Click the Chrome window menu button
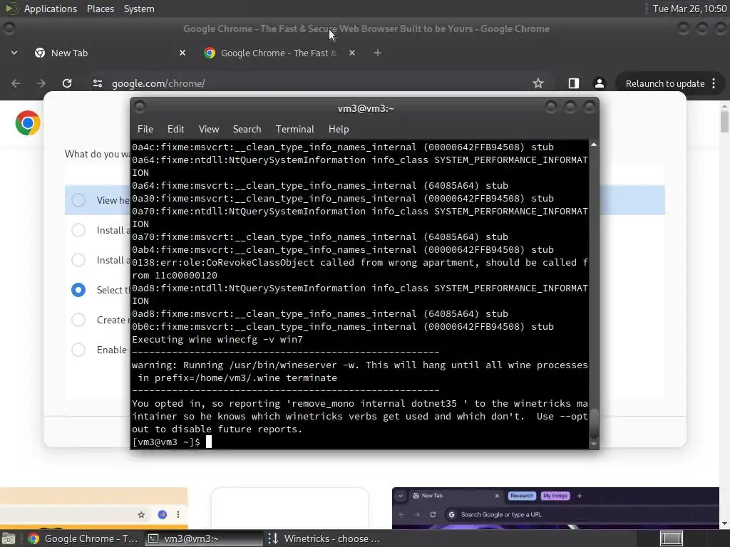The width and height of the screenshot is (730, 547). point(9,28)
